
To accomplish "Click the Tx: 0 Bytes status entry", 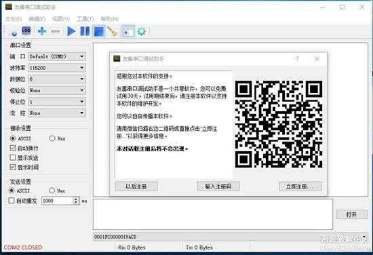I will [x=199, y=248].
